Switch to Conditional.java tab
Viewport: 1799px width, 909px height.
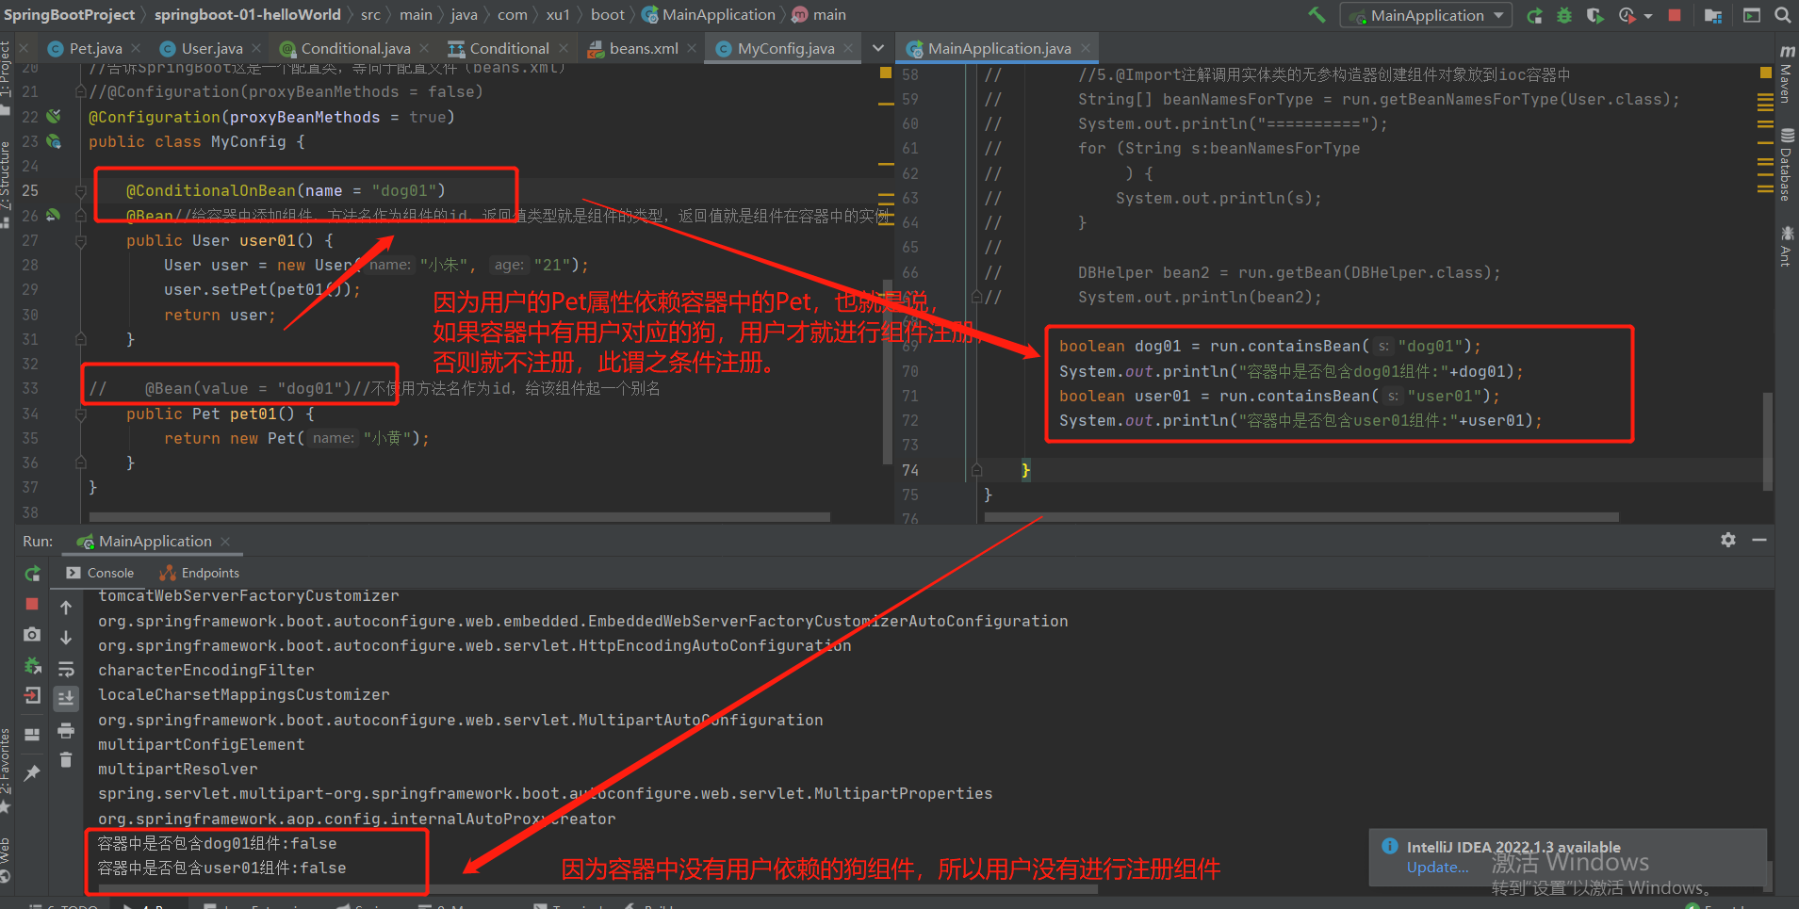click(355, 48)
